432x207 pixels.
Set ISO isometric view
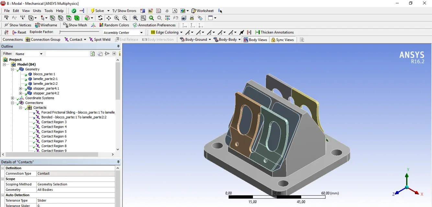(x=168, y=18)
